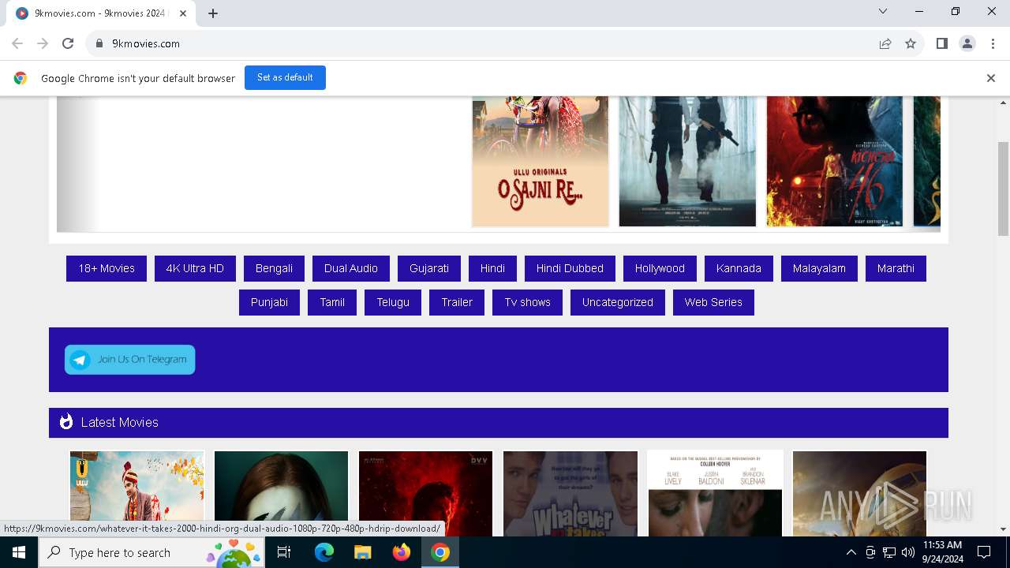This screenshot has width=1010, height=568.
Task: Click the Join Us On Telegram button
Action: tap(130, 360)
